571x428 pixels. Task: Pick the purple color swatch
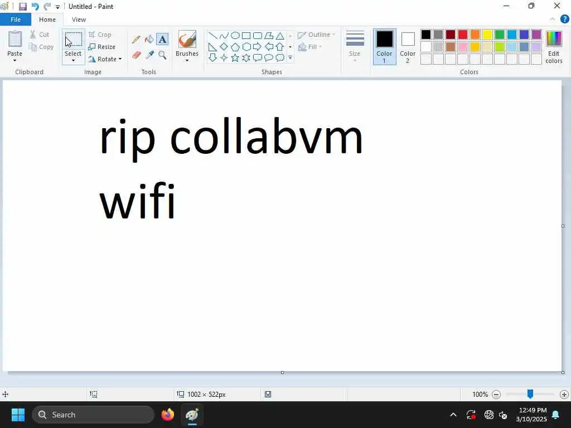536,35
